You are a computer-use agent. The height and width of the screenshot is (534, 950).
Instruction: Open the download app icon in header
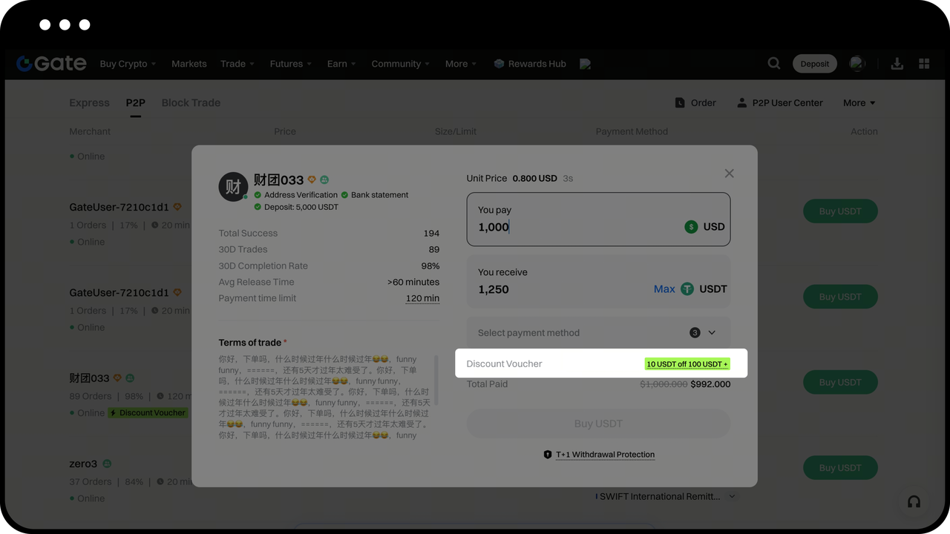pyautogui.click(x=897, y=64)
